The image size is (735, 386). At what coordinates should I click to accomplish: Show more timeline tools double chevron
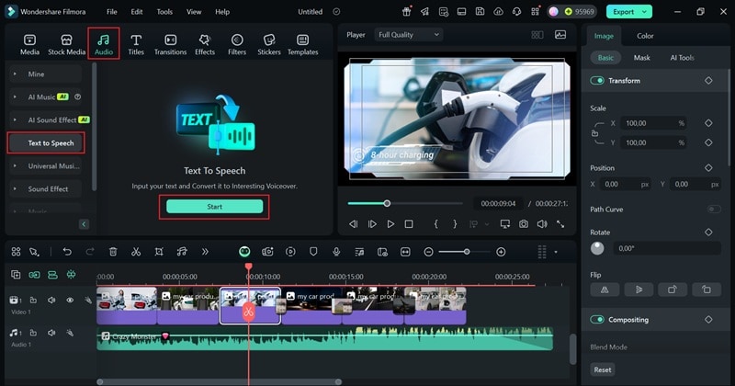205,252
